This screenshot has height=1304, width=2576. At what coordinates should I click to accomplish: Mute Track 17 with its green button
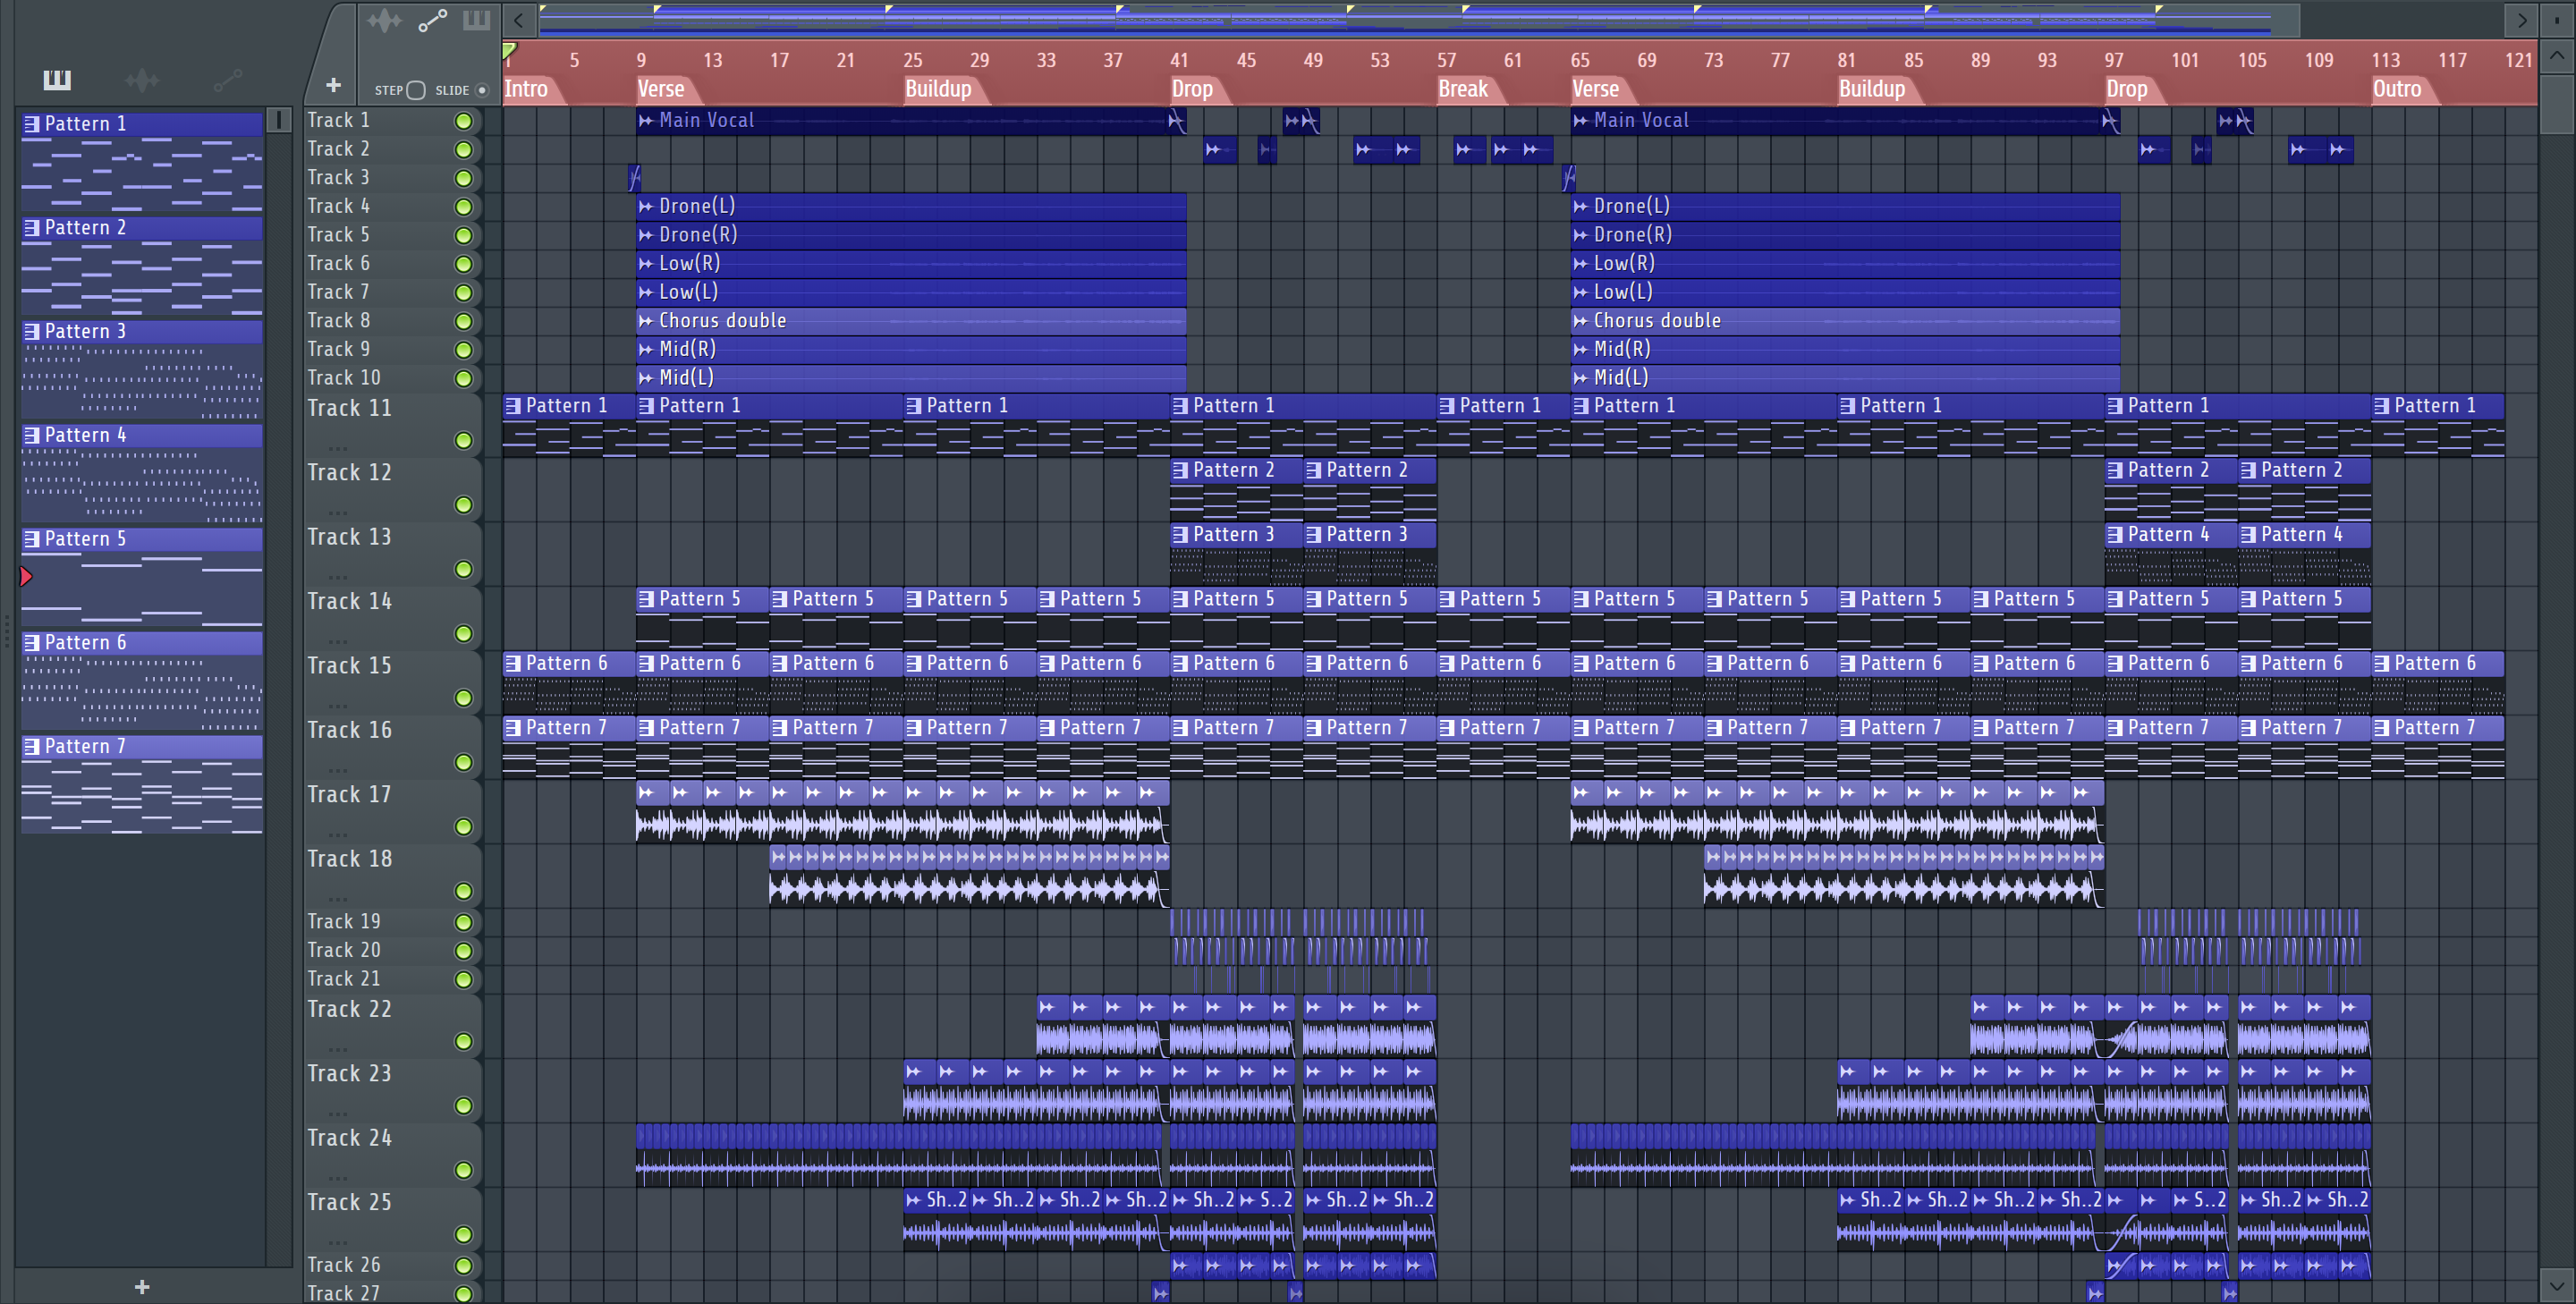pyautogui.click(x=463, y=826)
